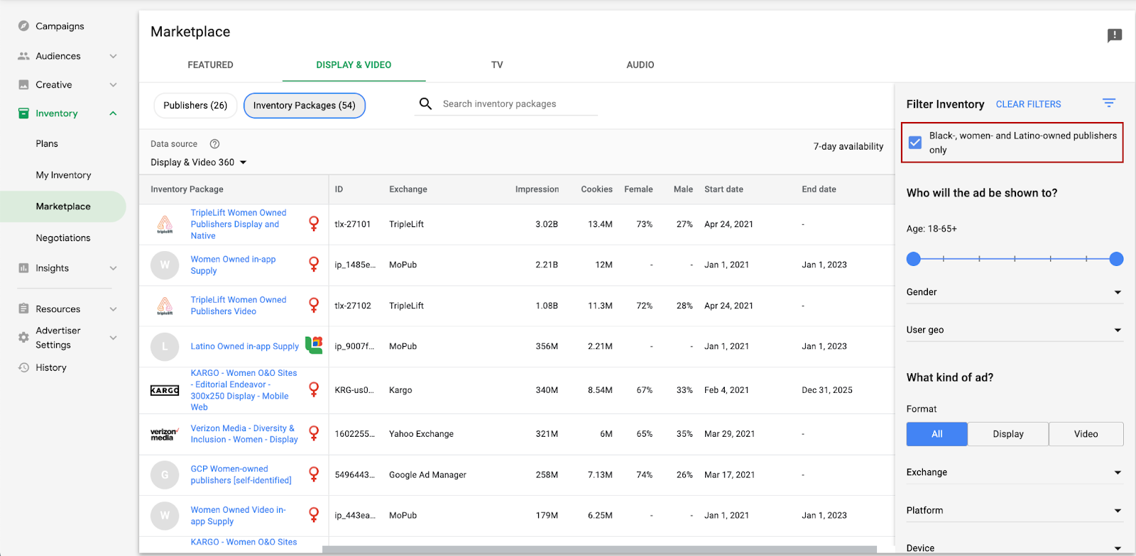Click the Latino-owned badge icon in the ip_9007f row

[314, 345]
